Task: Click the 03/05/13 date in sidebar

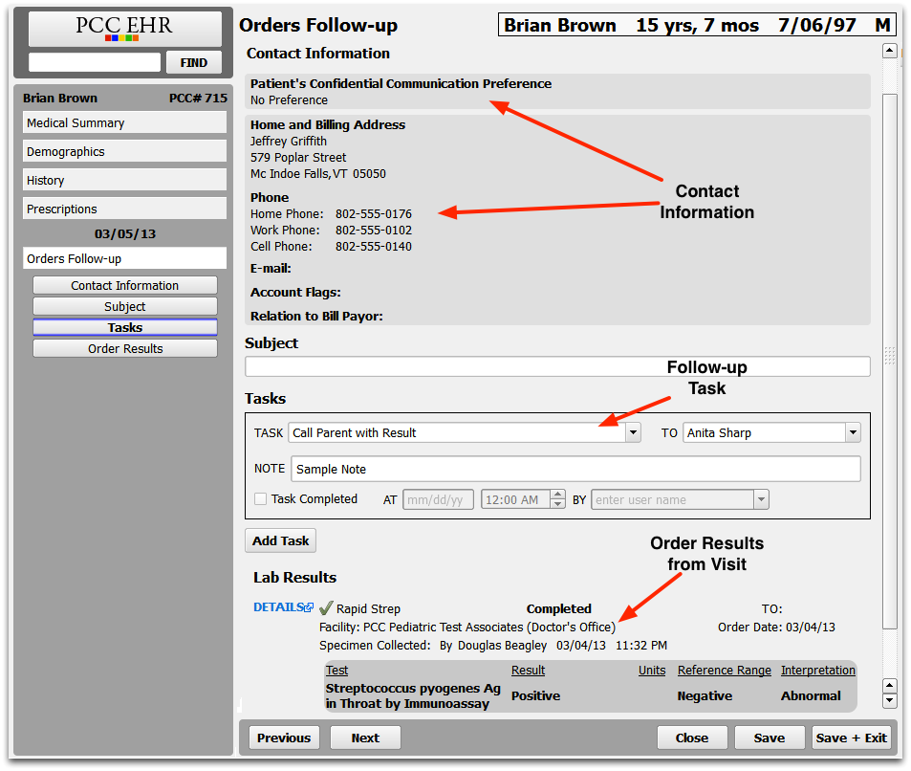Action: (x=125, y=233)
